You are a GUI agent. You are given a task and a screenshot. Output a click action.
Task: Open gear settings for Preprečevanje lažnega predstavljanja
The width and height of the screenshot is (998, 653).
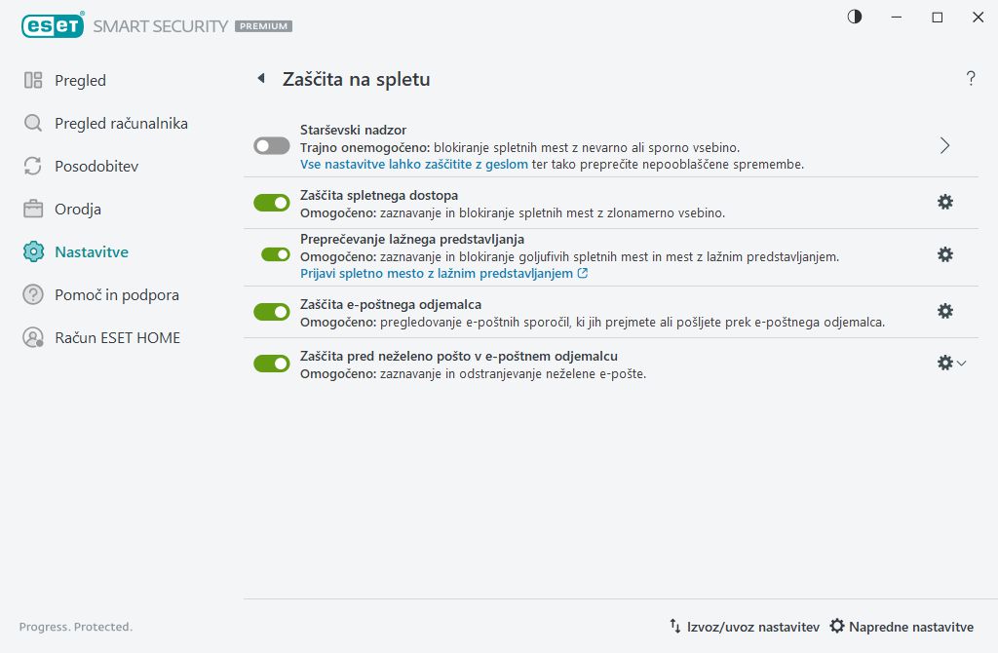point(944,255)
